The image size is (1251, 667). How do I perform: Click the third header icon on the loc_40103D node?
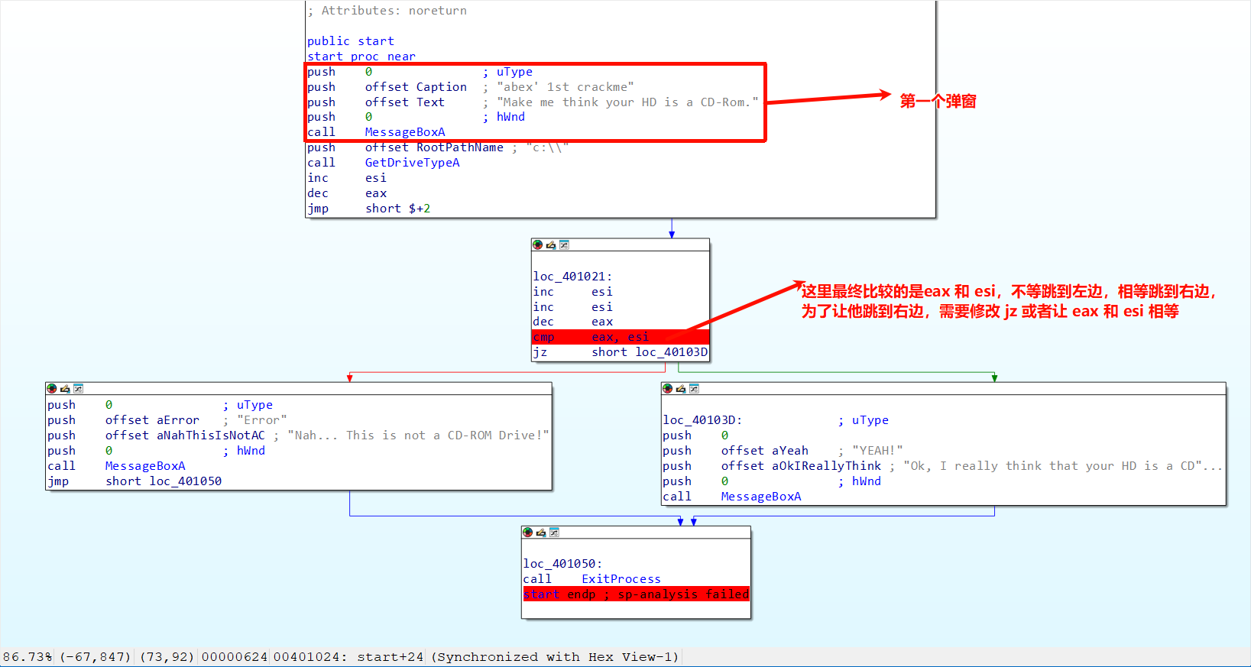[x=694, y=388]
